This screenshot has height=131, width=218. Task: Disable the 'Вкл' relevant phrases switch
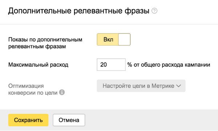point(114,40)
